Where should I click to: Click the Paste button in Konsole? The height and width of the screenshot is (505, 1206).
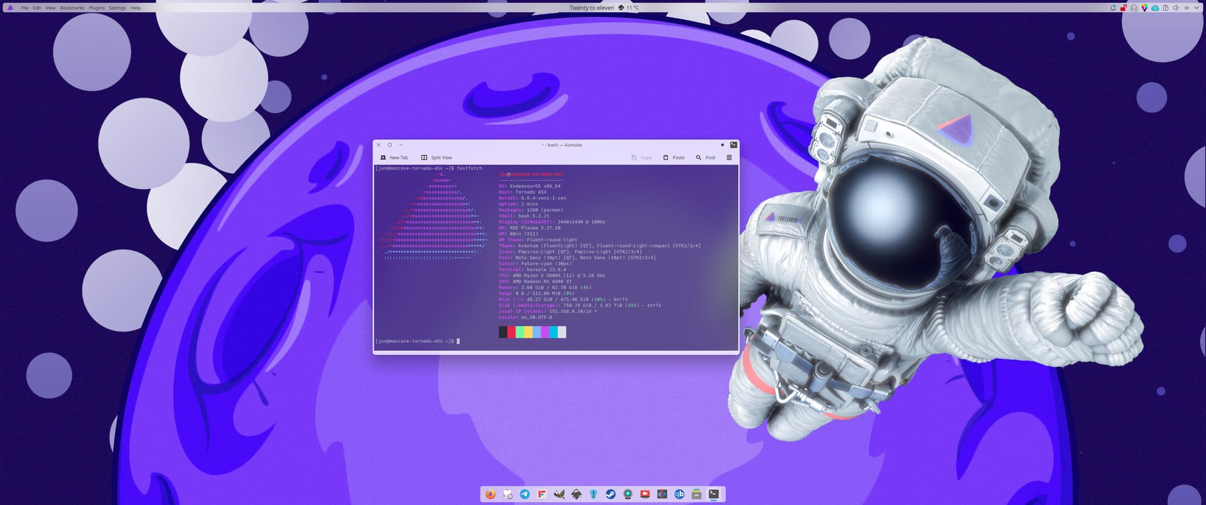click(x=674, y=158)
